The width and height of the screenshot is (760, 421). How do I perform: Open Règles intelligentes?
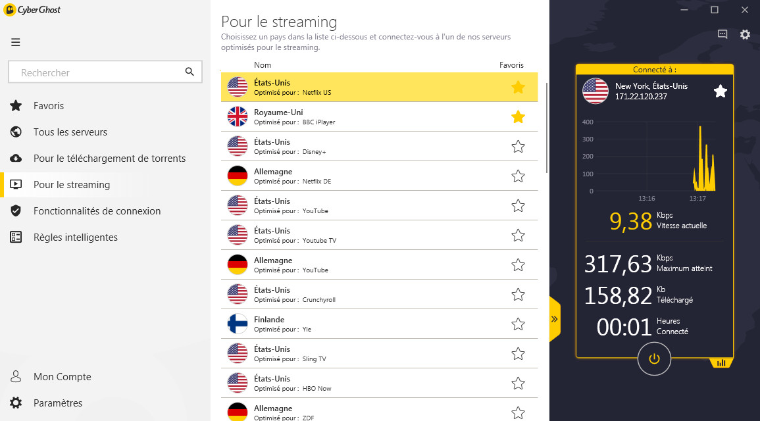[76, 237]
